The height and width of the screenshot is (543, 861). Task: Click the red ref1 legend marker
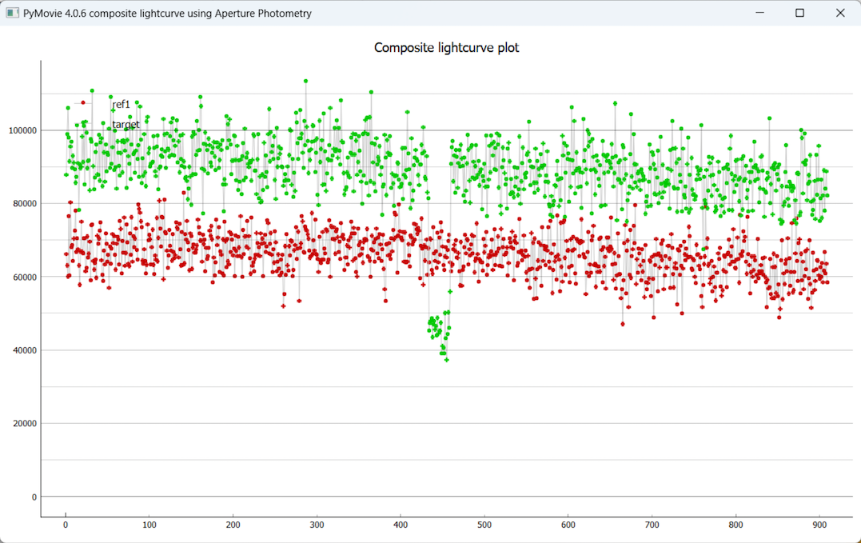[83, 102]
